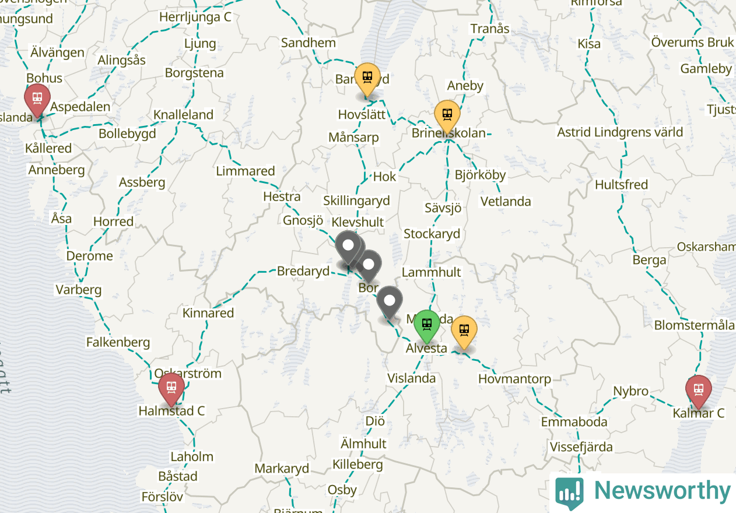Select the Alingsås place label

point(122,61)
